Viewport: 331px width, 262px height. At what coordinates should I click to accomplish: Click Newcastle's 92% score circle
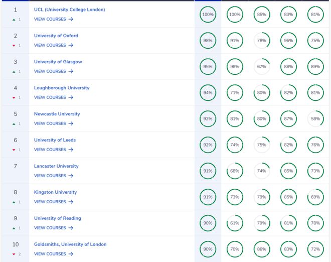(208, 119)
